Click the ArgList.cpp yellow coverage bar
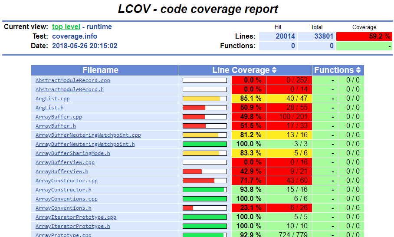Image resolution: width=394 pixels, height=237 pixels. pyautogui.click(x=205, y=99)
